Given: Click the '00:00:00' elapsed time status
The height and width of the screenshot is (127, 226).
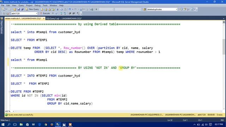Looking at the screenshot, I should click(x=211, y=115).
